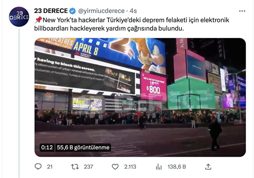Click the 55,6 B görüntülenme view count

pos(83,148)
